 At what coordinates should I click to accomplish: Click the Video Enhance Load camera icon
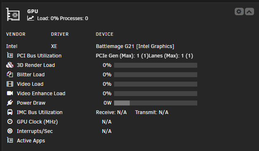click(x=10, y=94)
